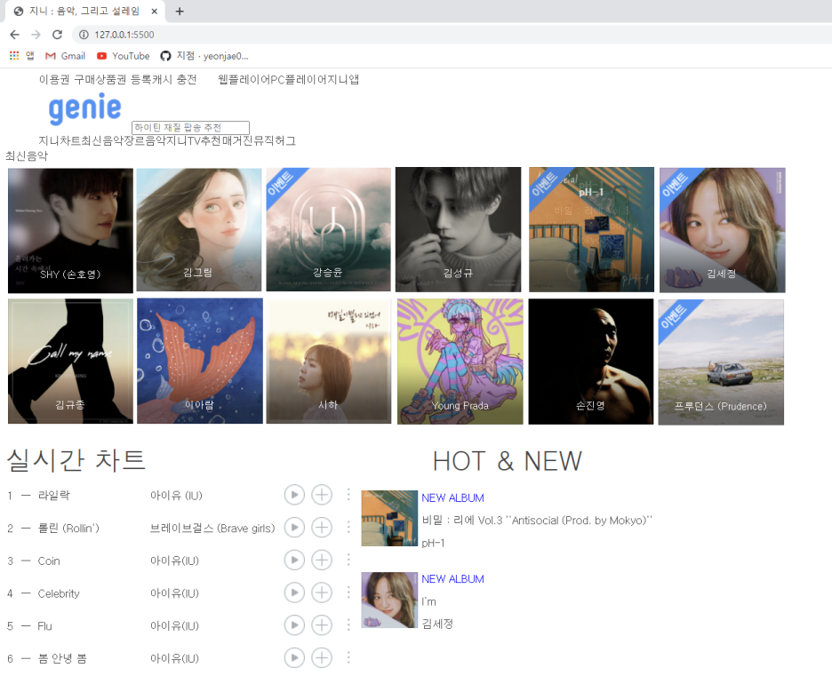832x676 pixels.
Task: Open the 뮤직허그 menu item
Action: point(275,140)
